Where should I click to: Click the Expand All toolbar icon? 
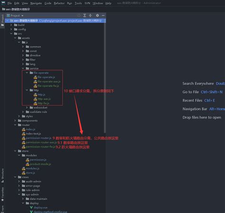point(84,16)
